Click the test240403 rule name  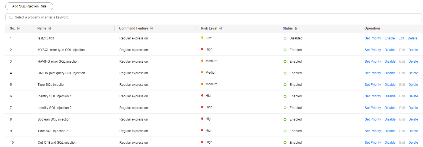[x=46, y=38]
